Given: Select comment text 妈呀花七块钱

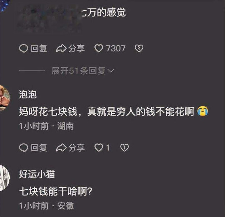Looking at the screenshot, I should [x=48, y=111].
